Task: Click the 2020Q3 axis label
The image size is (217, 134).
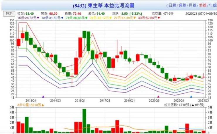Action: 154,101
